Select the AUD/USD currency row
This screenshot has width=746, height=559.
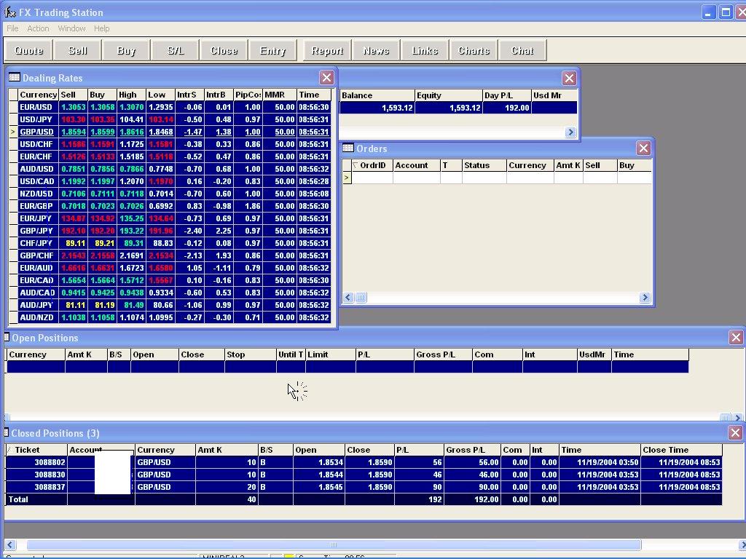(x=174, y=169)
